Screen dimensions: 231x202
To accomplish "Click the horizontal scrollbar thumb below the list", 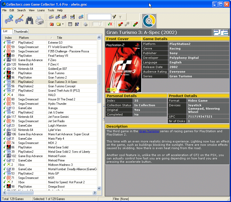I will (20, 193).
